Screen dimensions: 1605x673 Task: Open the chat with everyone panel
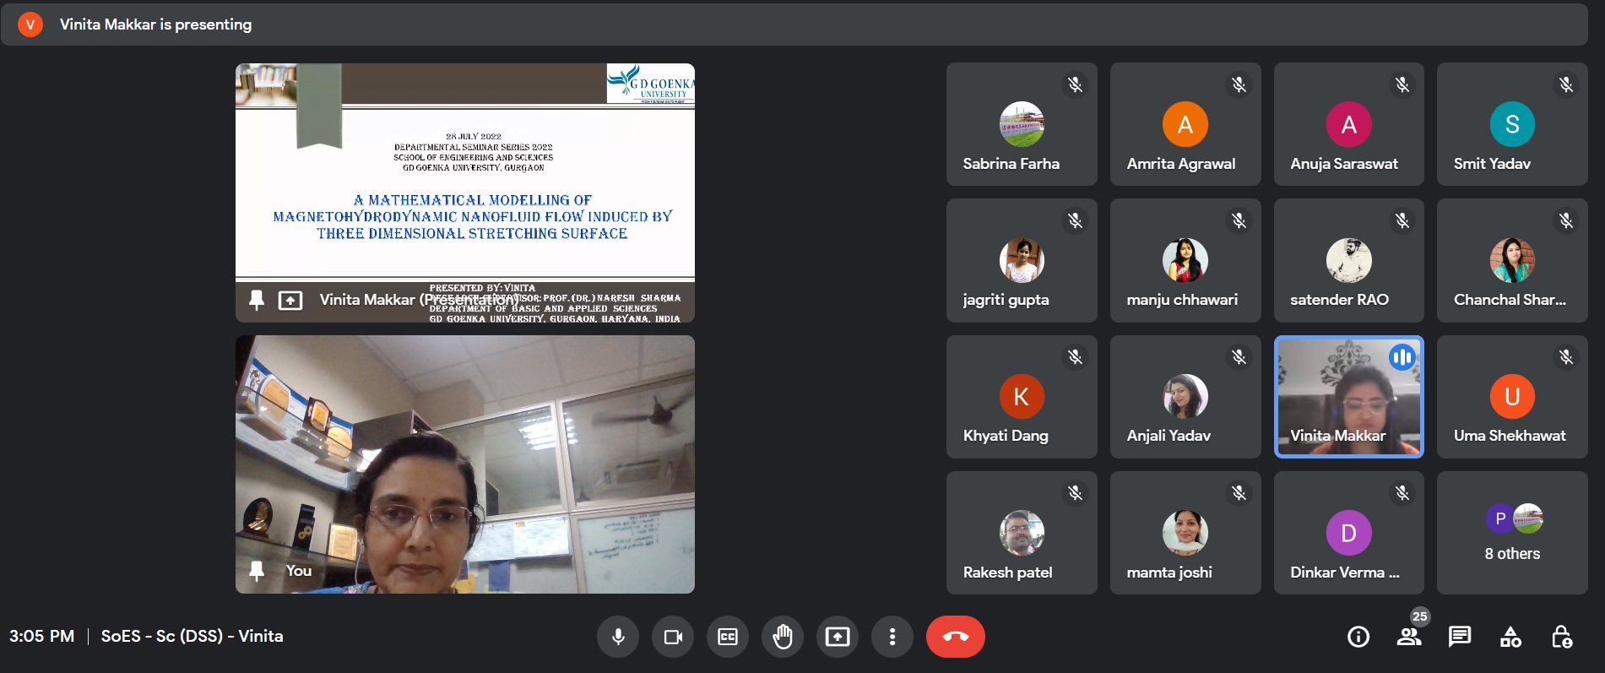click(x=1460, y=637)
